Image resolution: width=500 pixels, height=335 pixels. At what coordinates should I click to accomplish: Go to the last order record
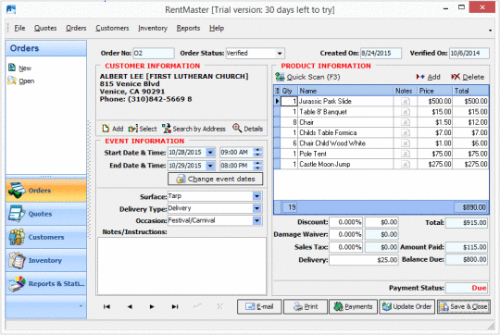(175, 306)
